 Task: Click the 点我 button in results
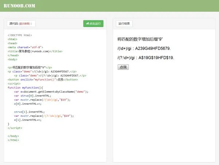point(123,67)
